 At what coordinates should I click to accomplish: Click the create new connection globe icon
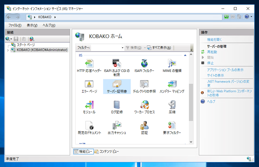[7, 39]
